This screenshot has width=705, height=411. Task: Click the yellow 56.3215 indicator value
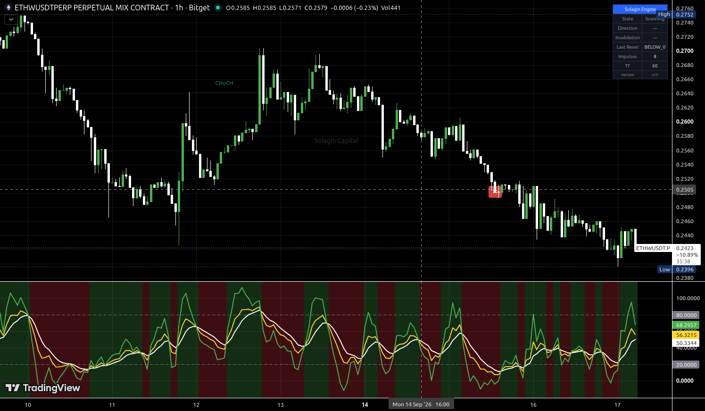click(x=686, y=335)
